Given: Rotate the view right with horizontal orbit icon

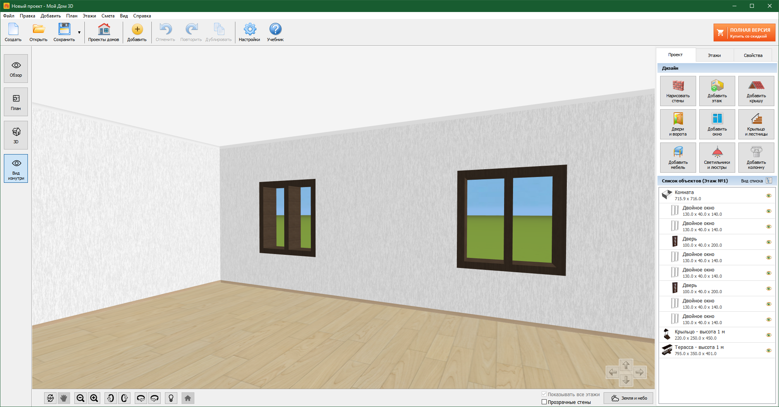Looking at the screenshot, I should [154, 398].
